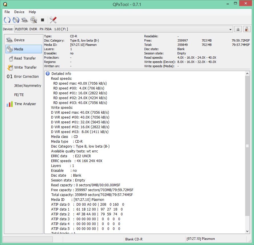This screenshot has height=245, width=254.
Task: Click the blue info icon beside Detailed info
Action: (48, 73)
